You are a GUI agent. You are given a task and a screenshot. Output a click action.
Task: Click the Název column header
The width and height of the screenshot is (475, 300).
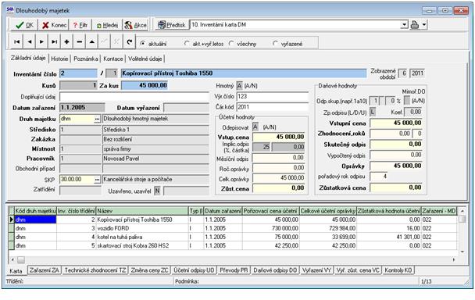click(x=142, y=211)
